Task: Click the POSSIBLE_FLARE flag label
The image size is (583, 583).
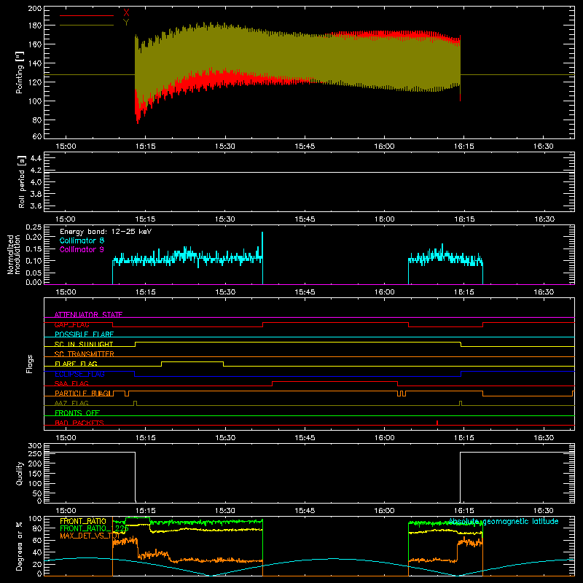Action: pos(84,334)
